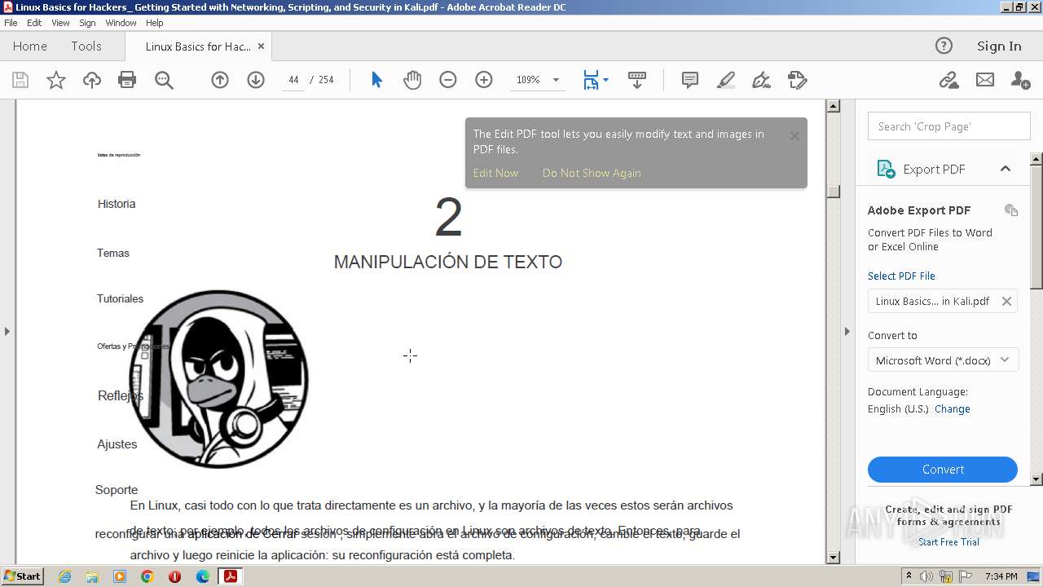
Task: Open Chrome from the taskbar
Action: 147,576
